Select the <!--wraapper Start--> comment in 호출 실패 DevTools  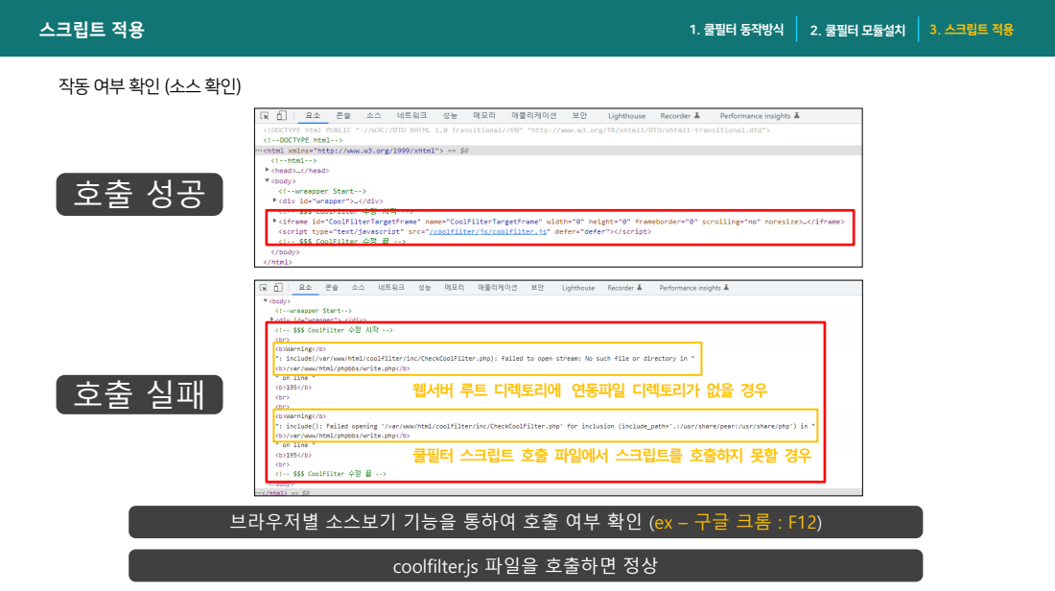click(313, 311)
